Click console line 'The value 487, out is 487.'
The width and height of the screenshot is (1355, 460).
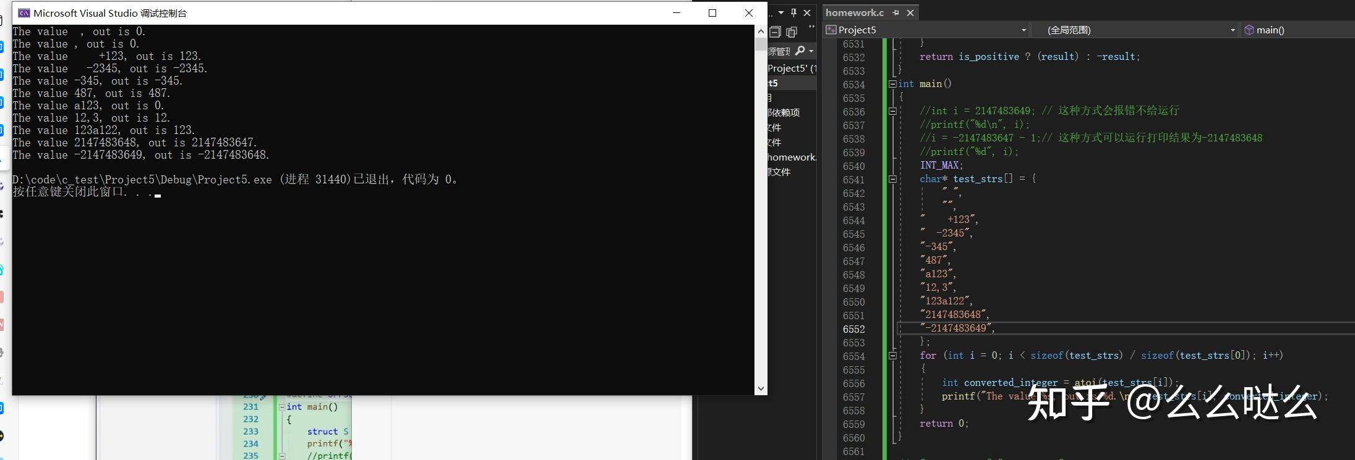92,93
